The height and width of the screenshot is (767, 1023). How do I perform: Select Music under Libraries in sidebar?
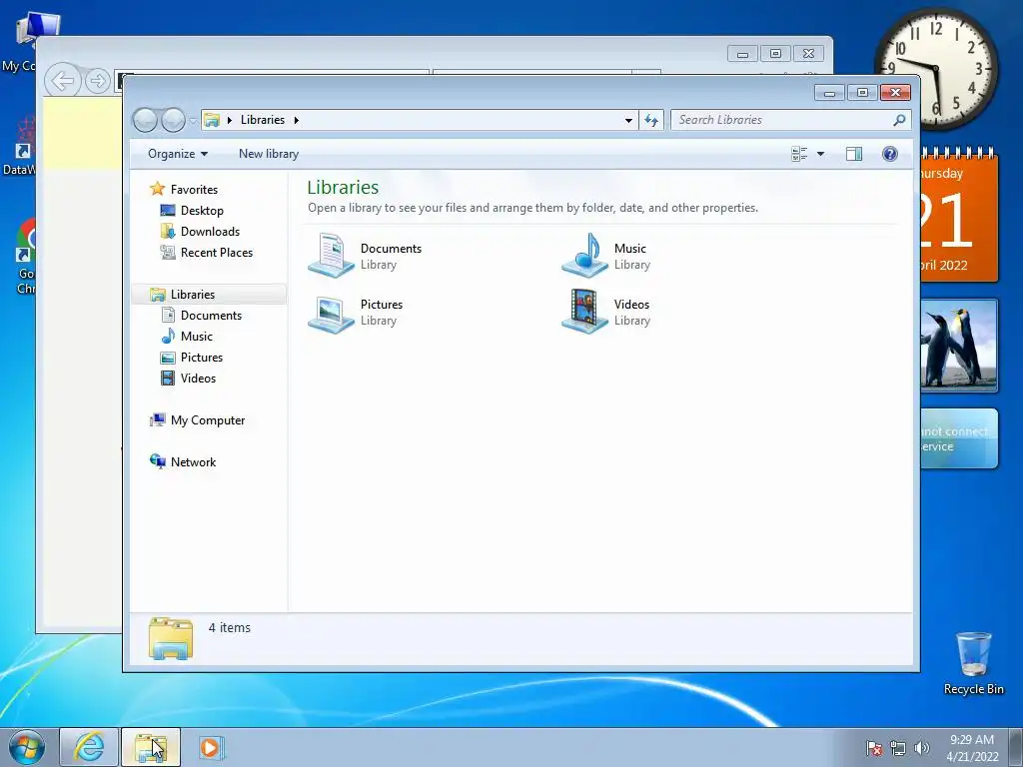coord(197,336)
